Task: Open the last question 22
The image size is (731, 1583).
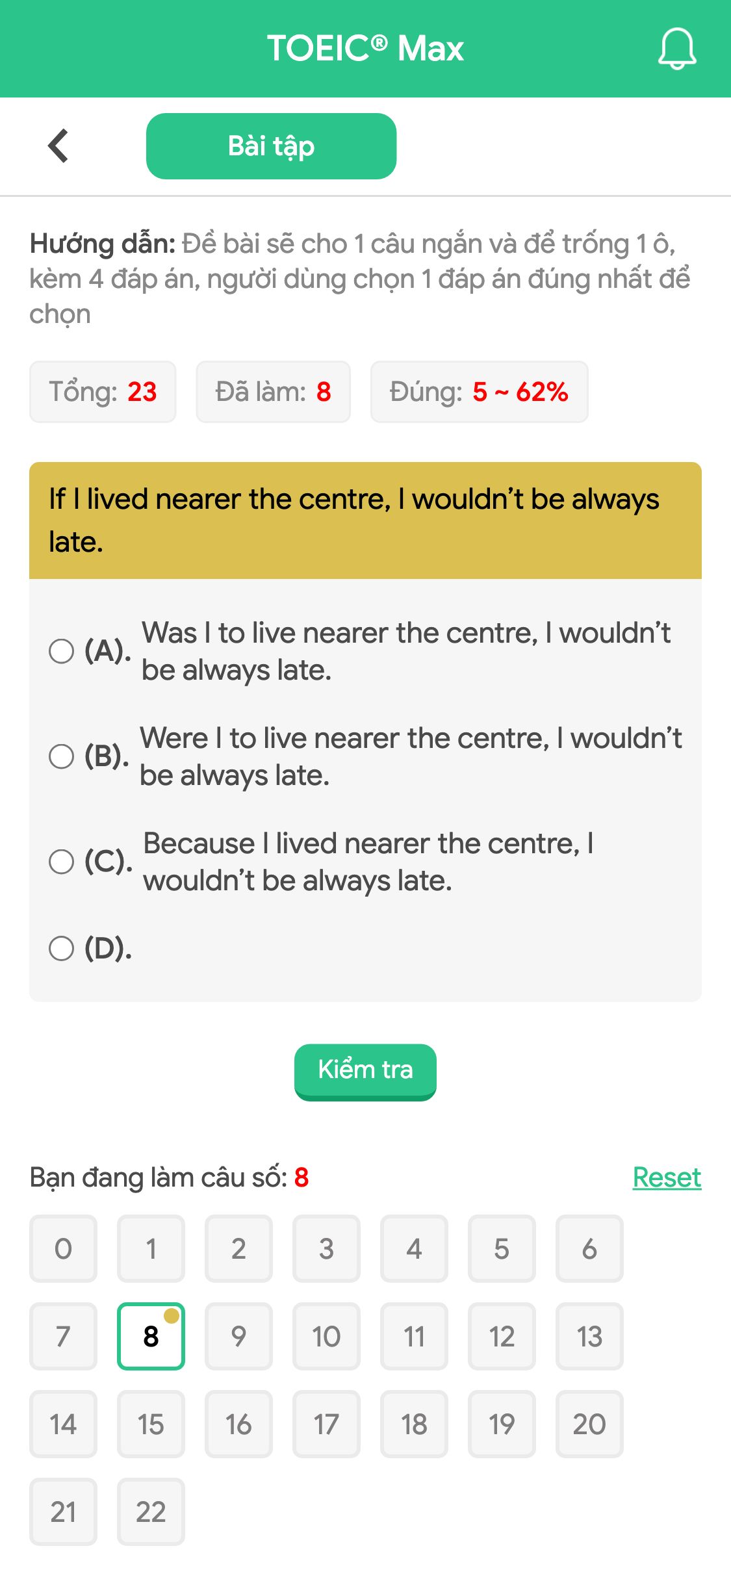Action: point(151,1512)
